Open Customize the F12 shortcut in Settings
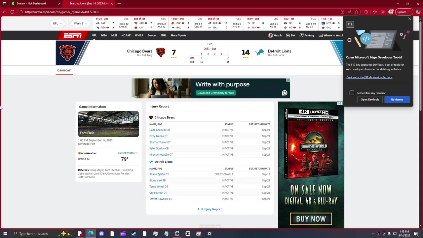This screenshot has height=238, width=423. (x=369, y=77)
